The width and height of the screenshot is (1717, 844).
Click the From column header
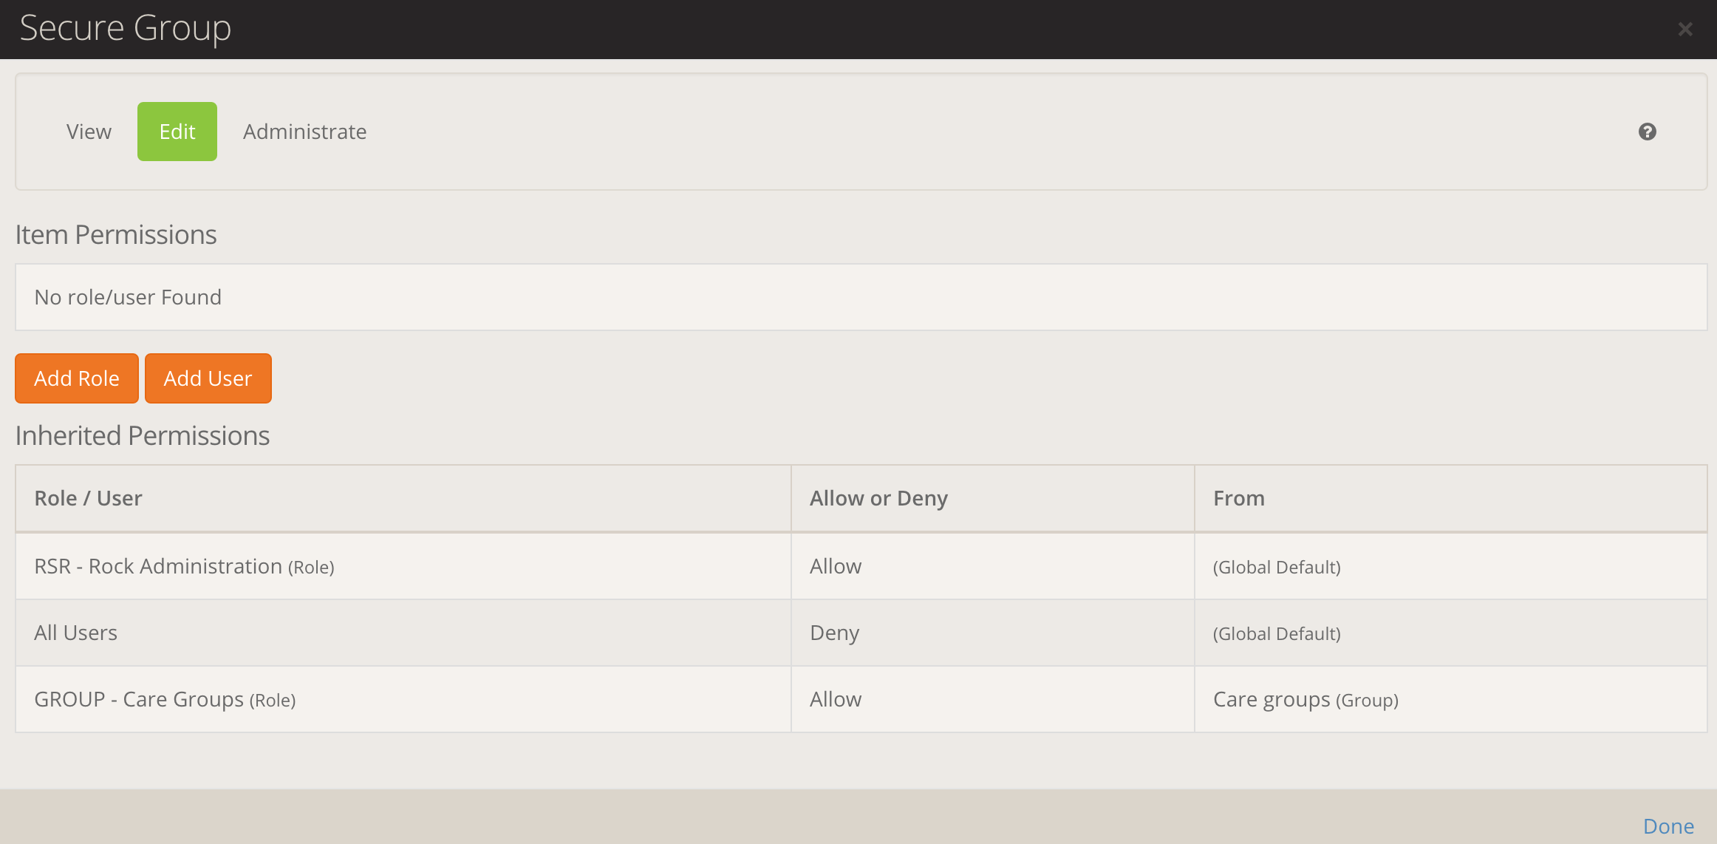1239,498
